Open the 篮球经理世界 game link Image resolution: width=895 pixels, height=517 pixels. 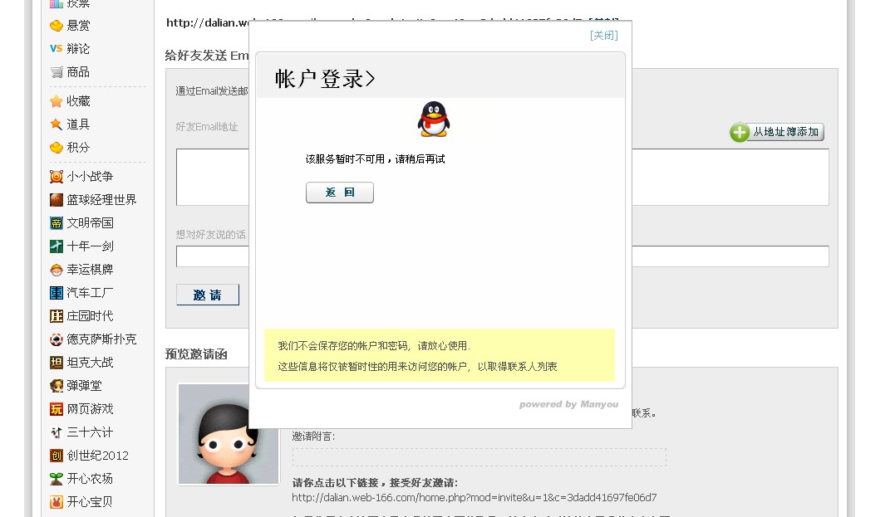(101, 200)
